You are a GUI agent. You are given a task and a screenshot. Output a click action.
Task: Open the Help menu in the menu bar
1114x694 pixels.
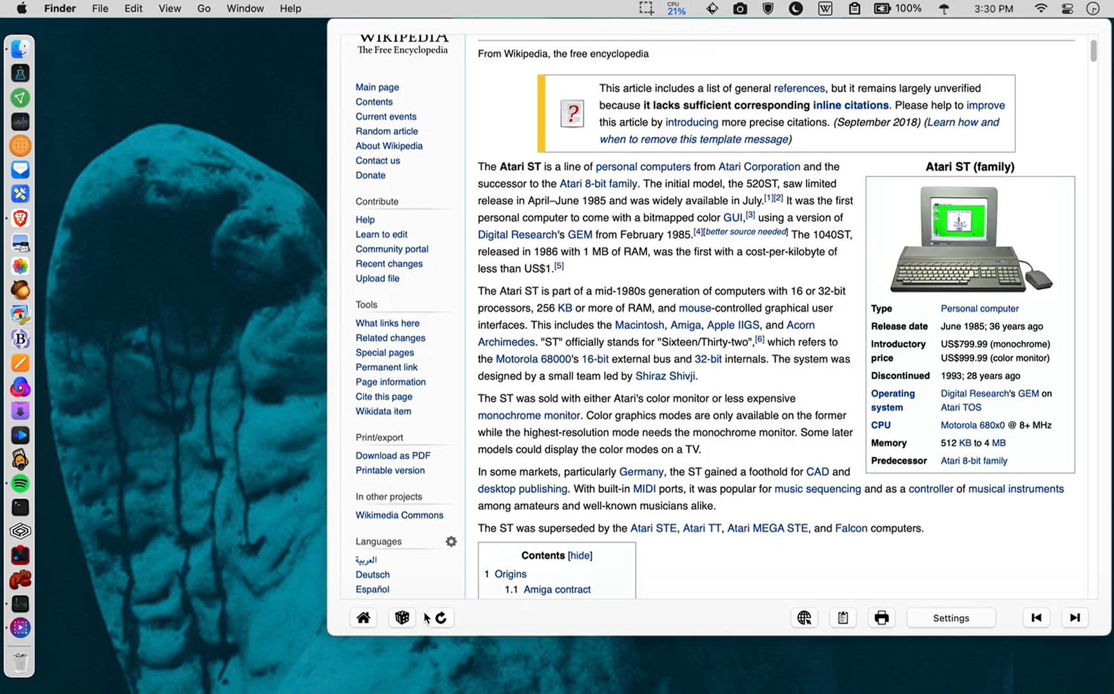point(290,8)
